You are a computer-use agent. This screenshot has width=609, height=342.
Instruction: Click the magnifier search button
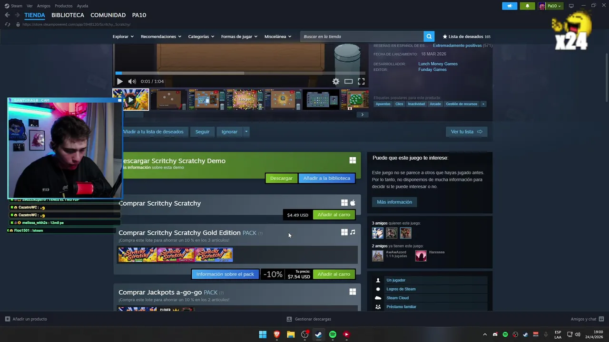click(x=429, y=37)
